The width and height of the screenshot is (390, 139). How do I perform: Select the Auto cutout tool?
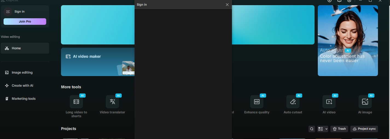click(x=293, y=104)
